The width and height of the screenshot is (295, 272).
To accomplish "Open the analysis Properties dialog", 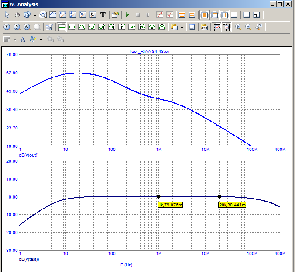I will [x=115, y=15].
